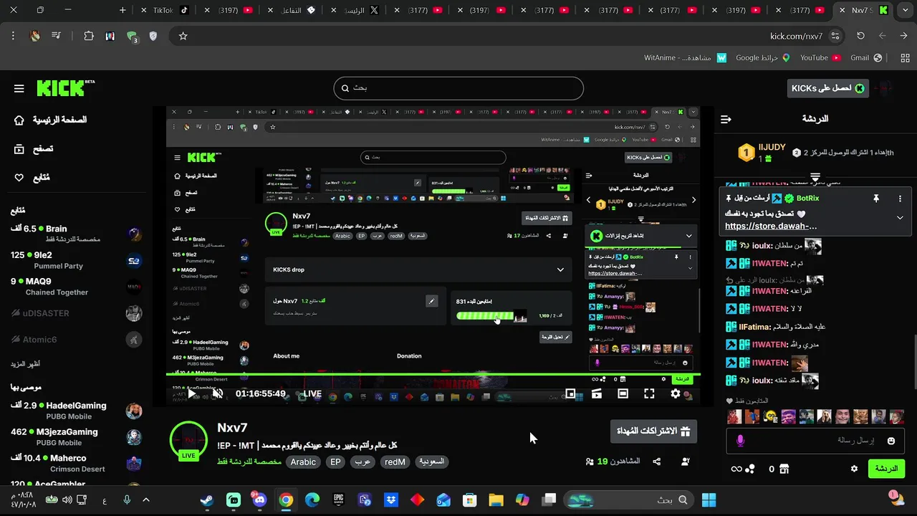
Task: Click the redM stream tag
Action: pyautogui.click(x=395, y=462)
